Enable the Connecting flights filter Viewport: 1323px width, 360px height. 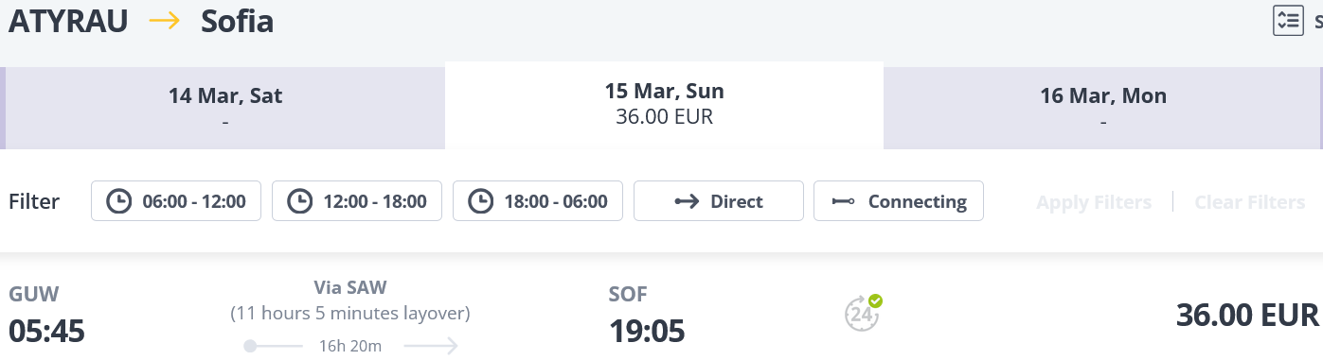[899, 201]
